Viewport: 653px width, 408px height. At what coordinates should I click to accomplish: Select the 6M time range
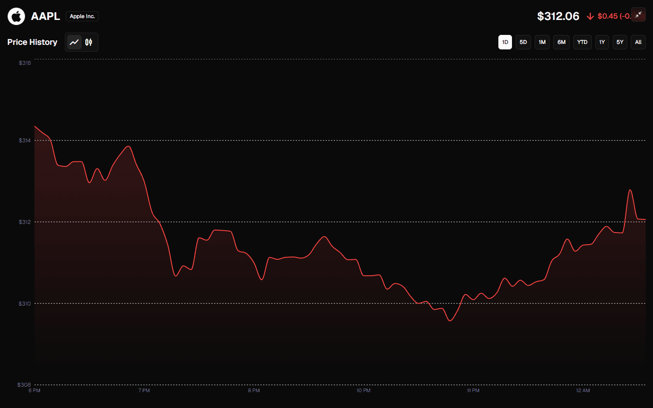tap(561, 42)
